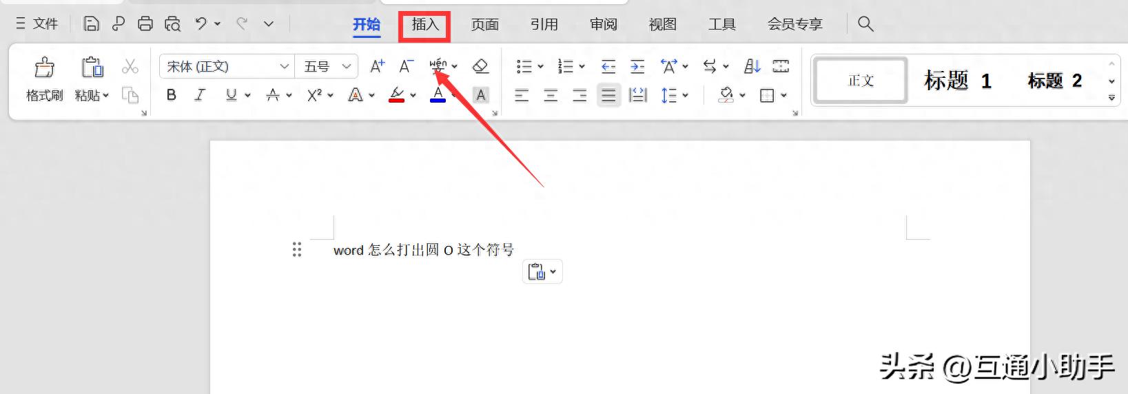Viewport: 1128px width, 394px height.
Task: Toggle Bold formatting
Action: (172, 95)
